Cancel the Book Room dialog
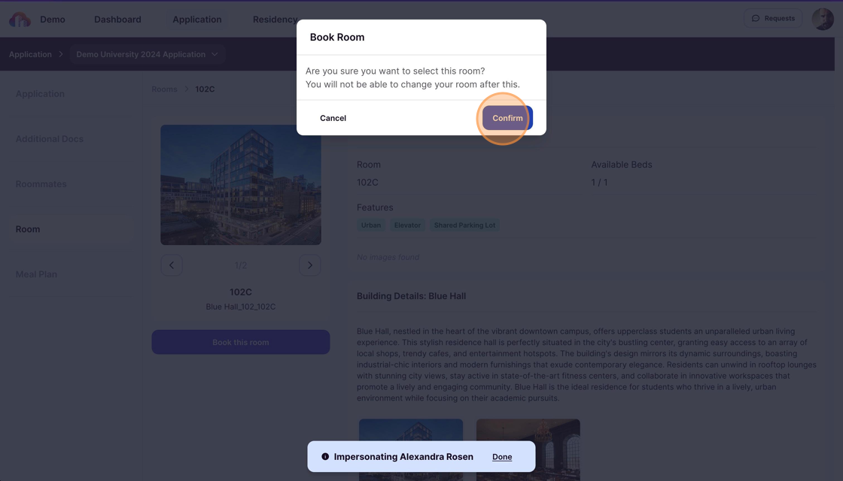This screenshot has height=481, width=843. (x=333, y=118)
